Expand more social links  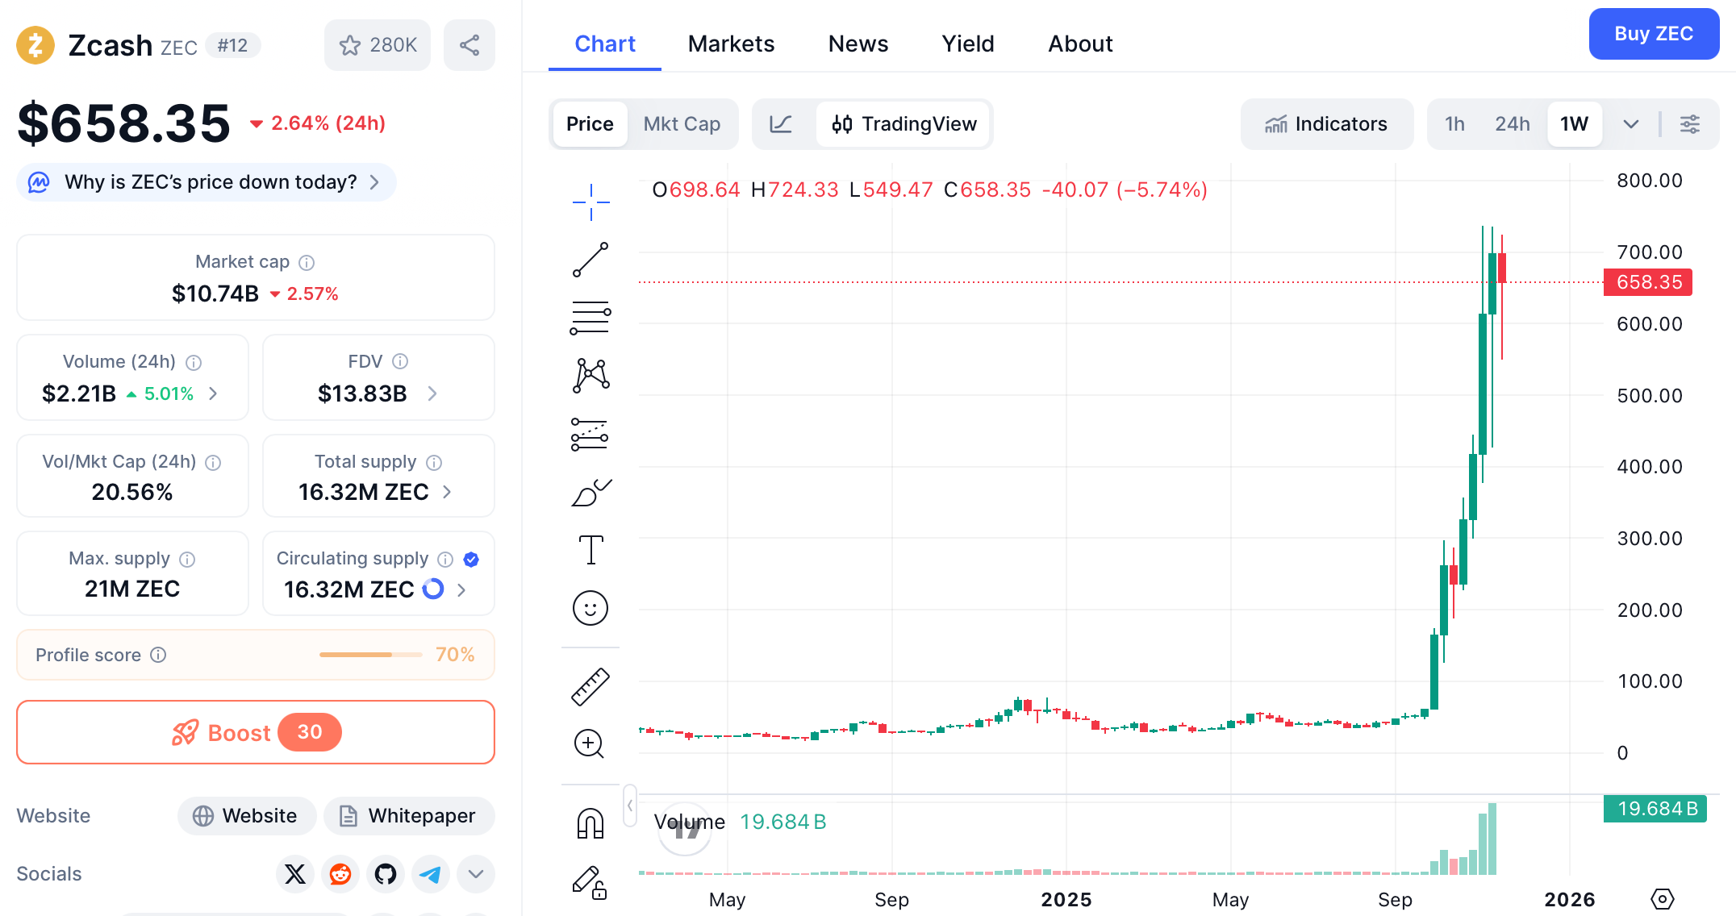(475, 874)
